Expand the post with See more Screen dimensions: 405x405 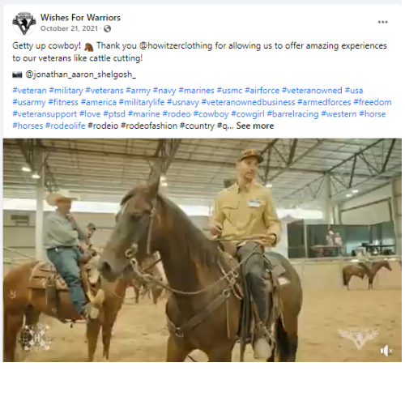click(255, 126)
